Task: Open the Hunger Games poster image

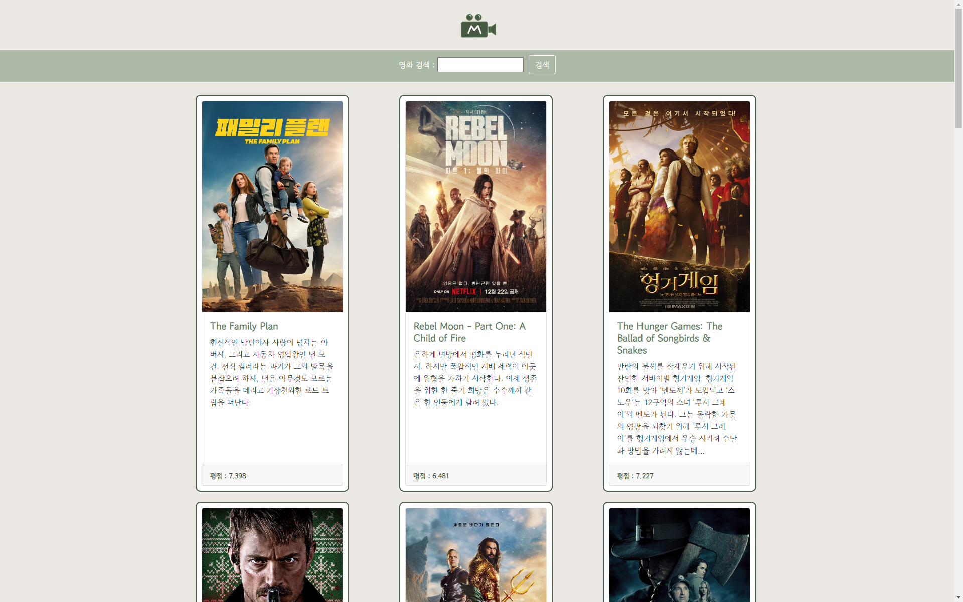Action: click(x=679, y=206)
